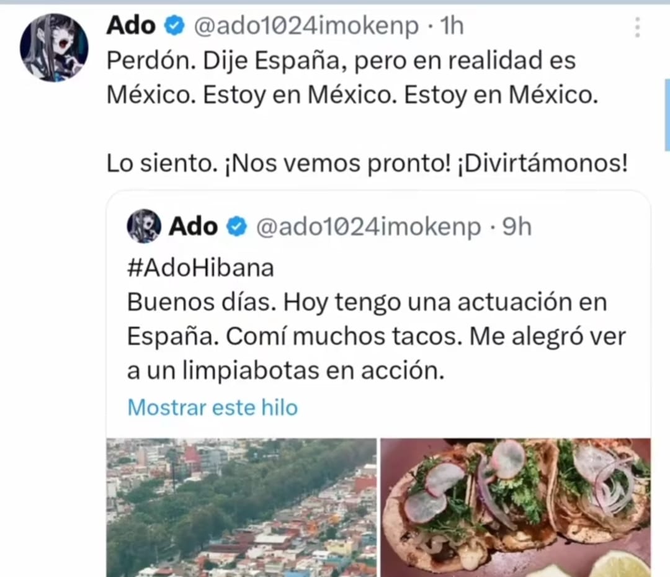Click the Ado name in quoted tweet

(x=193, y=226)
